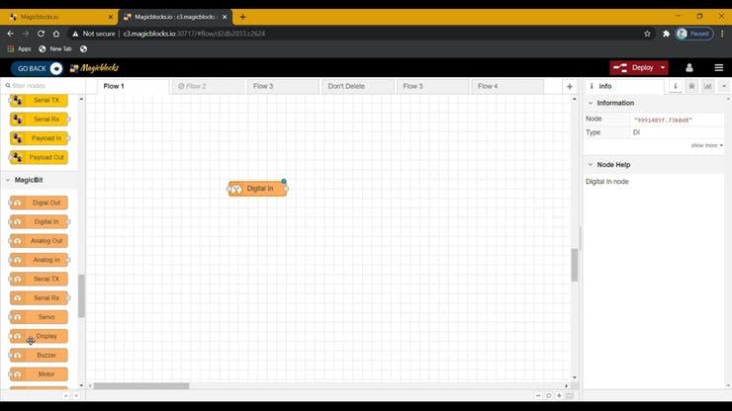Screen dimensions: 732x411
Task: Zoom in the canvas with plus icon
Action: [559, 395]
